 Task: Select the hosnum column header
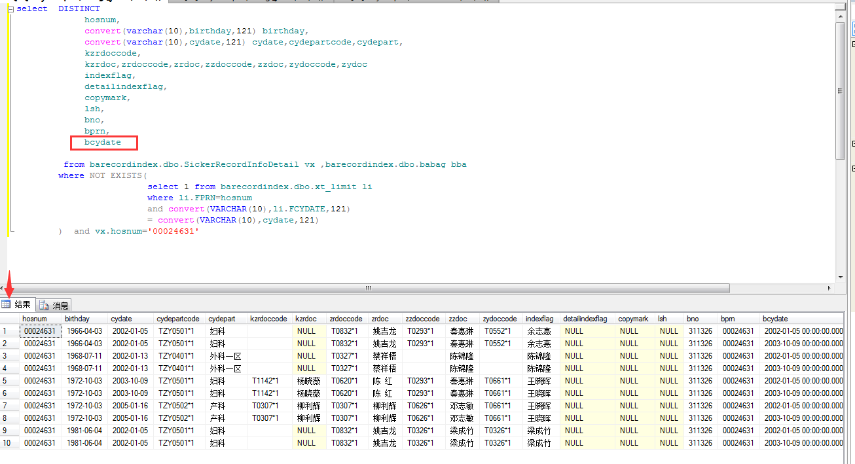click(x=41, y=319)
